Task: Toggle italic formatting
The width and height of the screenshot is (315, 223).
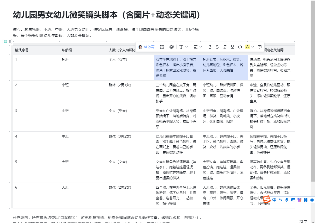Action: [x=225, y=47]
